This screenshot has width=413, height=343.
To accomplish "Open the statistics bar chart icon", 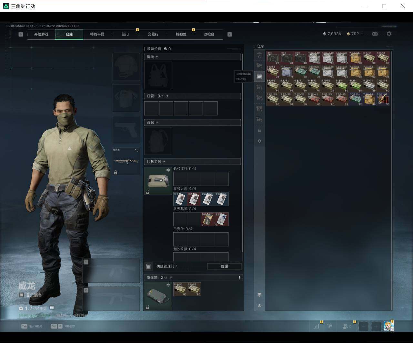I will (316, 326).
